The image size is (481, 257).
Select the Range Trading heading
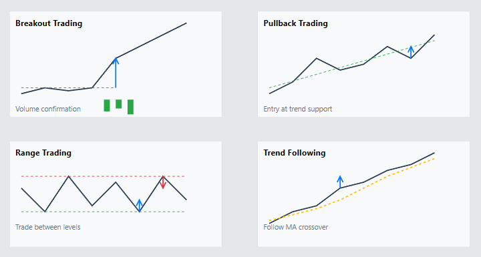[43, 153]
